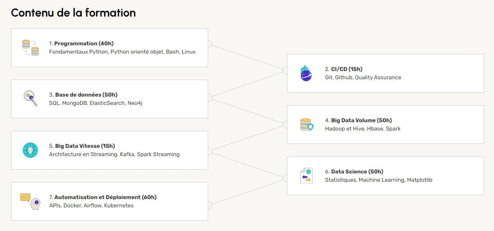Click the head gear icon beside Automatisation
Viewport: 494px width, 231px height.
click(x=30, y=201)
